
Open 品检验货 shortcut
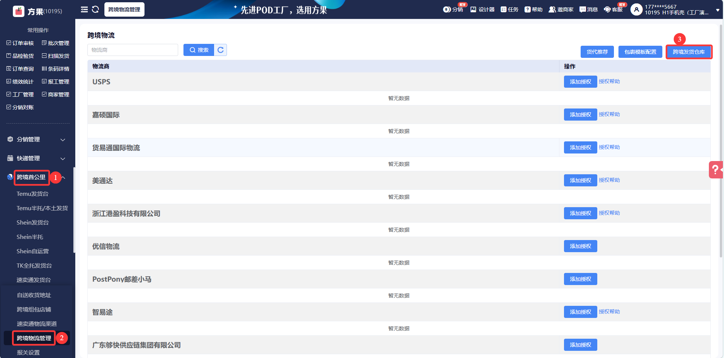click(x=20, y=56)
